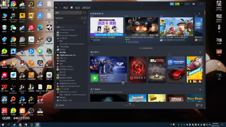Select Way Back Home in game list
226x127 pixels.
67,81
